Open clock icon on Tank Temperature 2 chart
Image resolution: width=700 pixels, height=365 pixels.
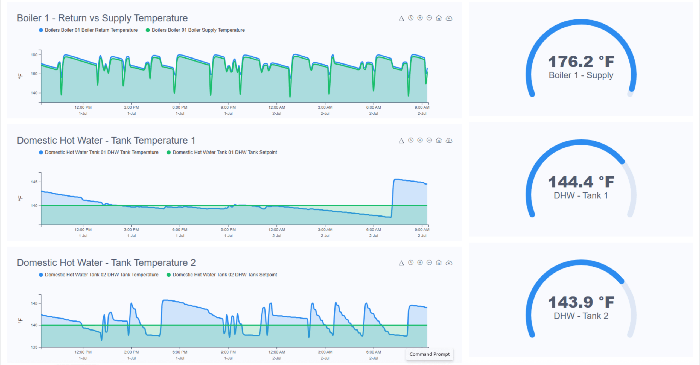(411, 262)
